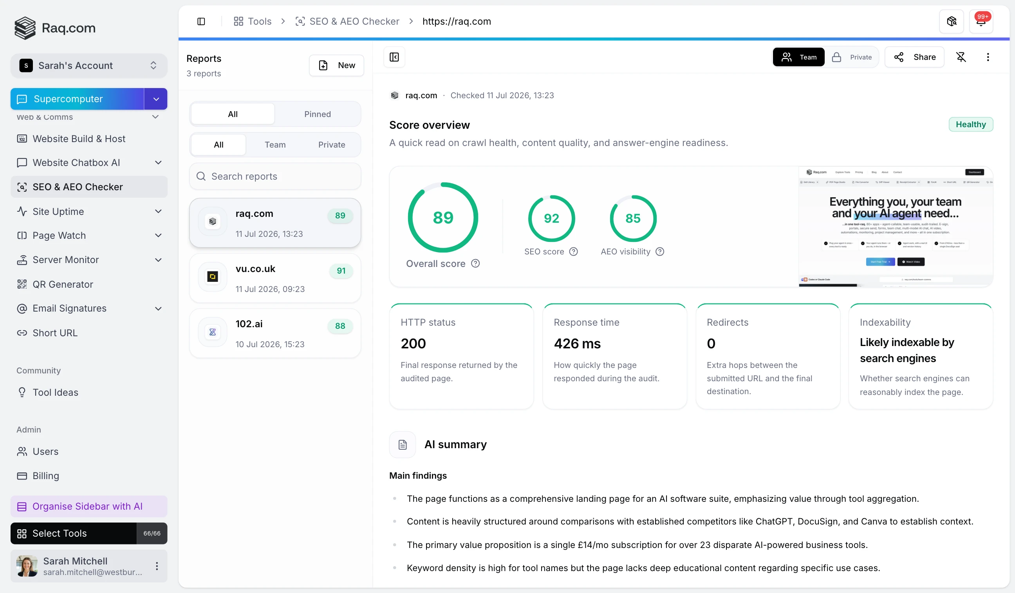The image size is (1015, 593).
Task: Select the SEO & AEO Checker sidebar item
Action: point(88,187)
